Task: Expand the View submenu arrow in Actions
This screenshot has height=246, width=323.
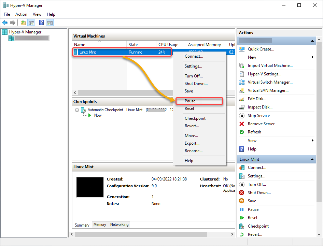Action: click(312, 140)
